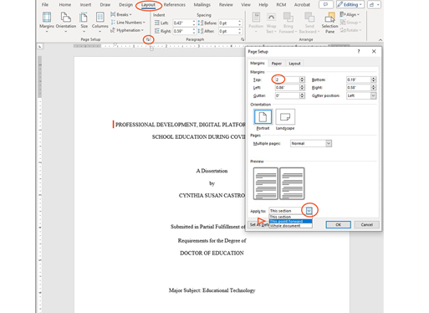429x313 pixels.
Task: Click the Page Setup help question mark
Action: [359, 51]
